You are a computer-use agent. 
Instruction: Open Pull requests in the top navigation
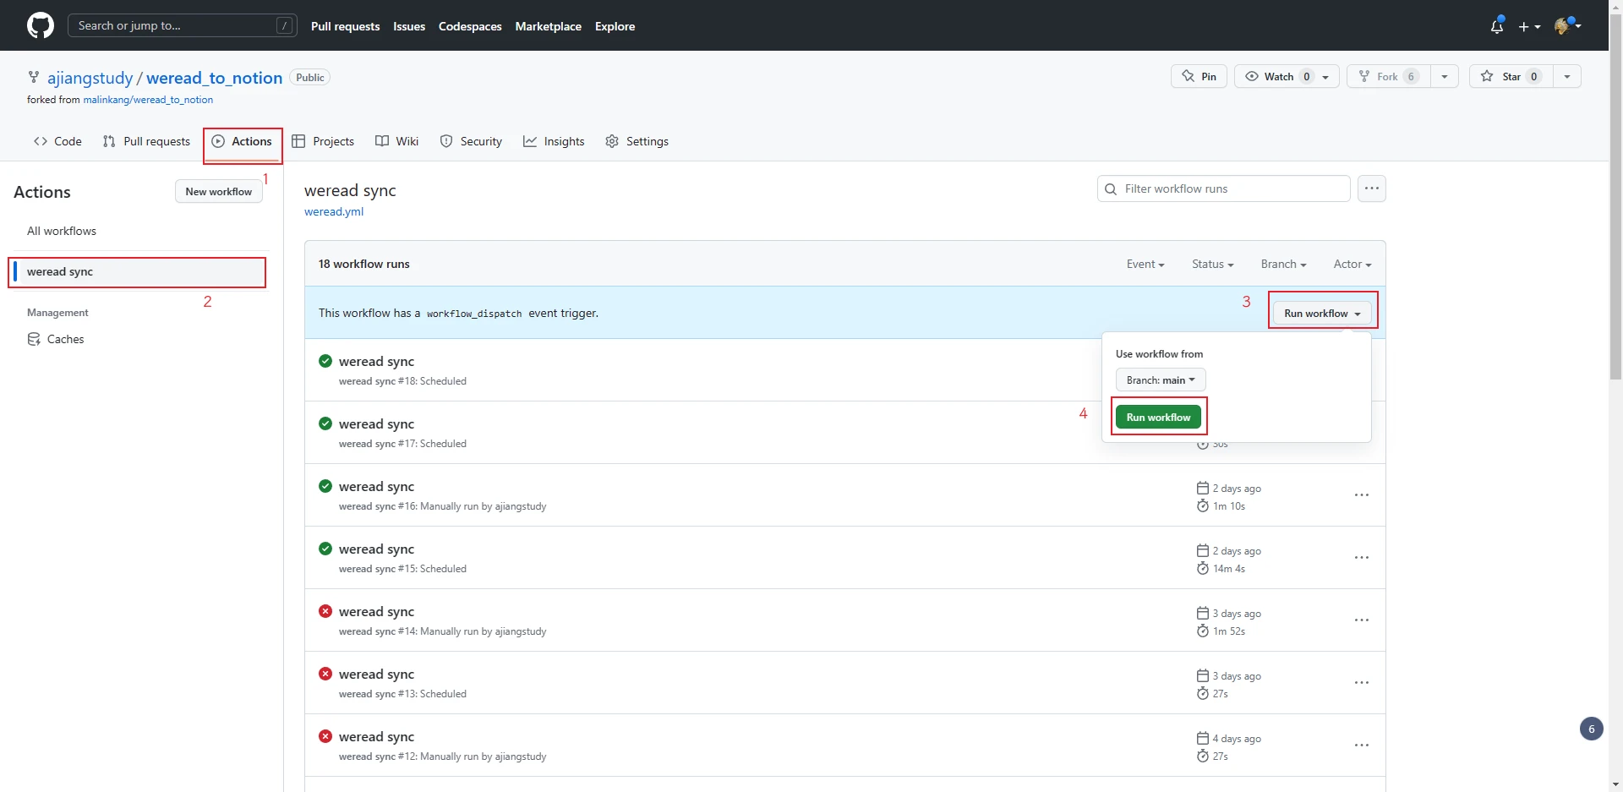[x=345, y=26]
